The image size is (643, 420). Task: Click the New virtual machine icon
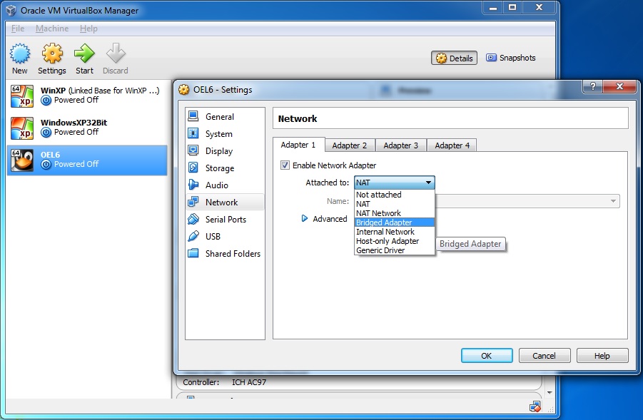coord(20,54)
